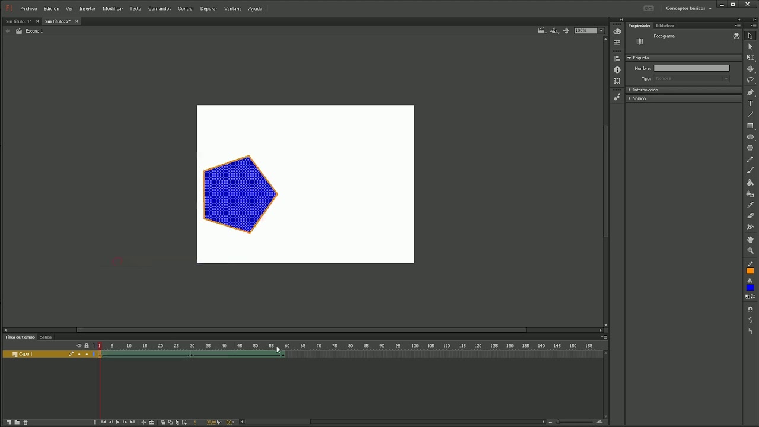
Task: Open the Edit Scene dropdown
Action: click(542, 31)
